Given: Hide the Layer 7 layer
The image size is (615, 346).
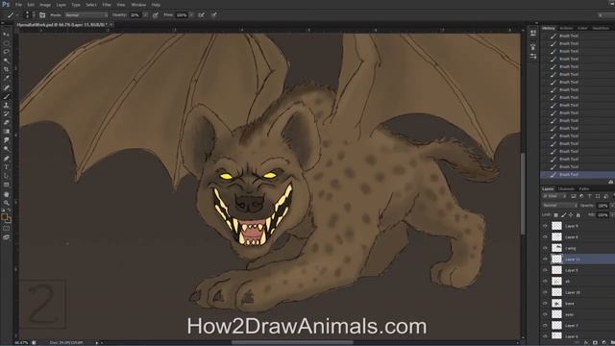Looking at the screenshot, I should pos(545,325).
